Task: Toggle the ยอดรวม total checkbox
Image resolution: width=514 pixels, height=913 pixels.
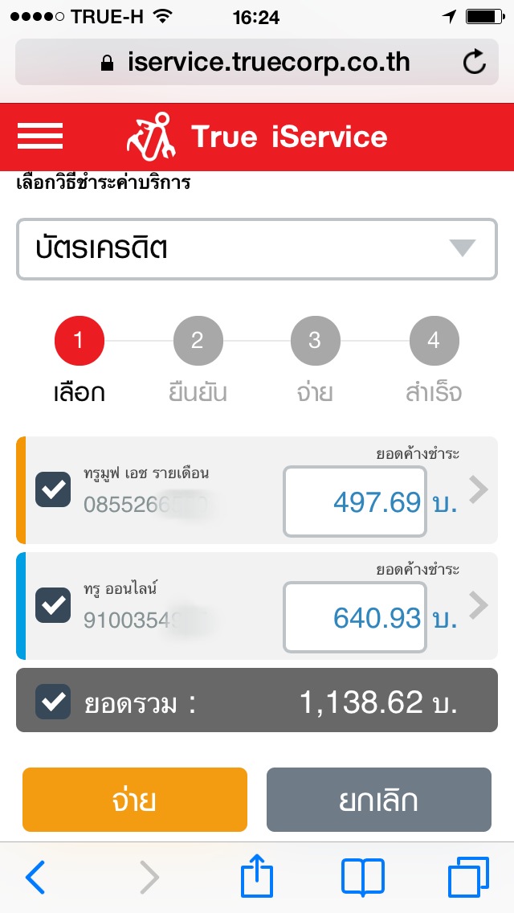Action: point(53,702)
